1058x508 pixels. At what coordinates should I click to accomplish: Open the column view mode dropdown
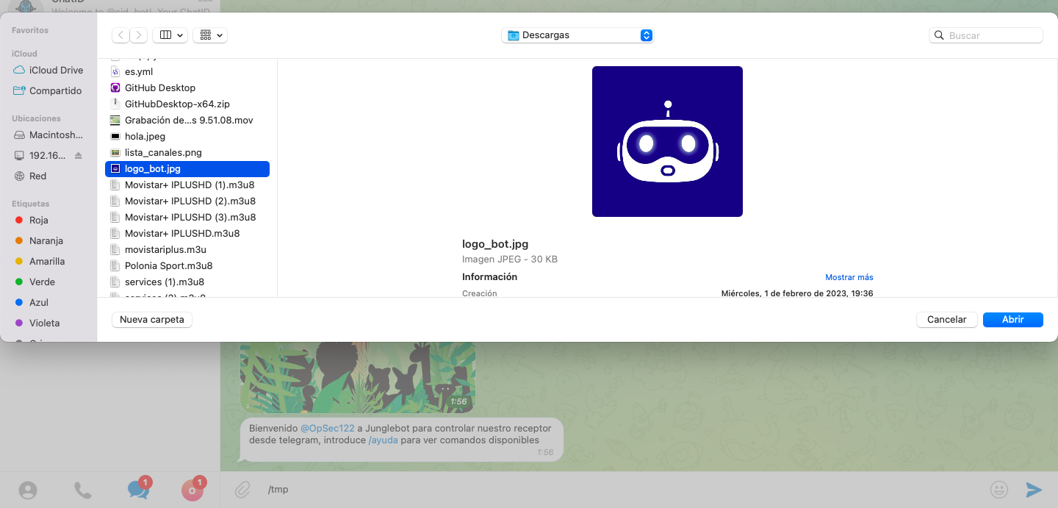pyautogui.click(x=170, y=35)
